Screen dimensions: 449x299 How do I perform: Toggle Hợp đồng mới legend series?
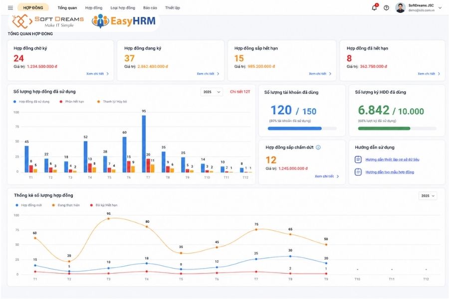click(28, 205)
